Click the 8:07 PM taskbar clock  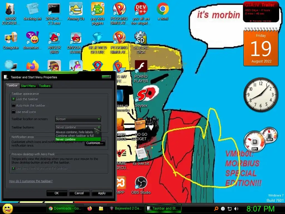tap(260, 209)
